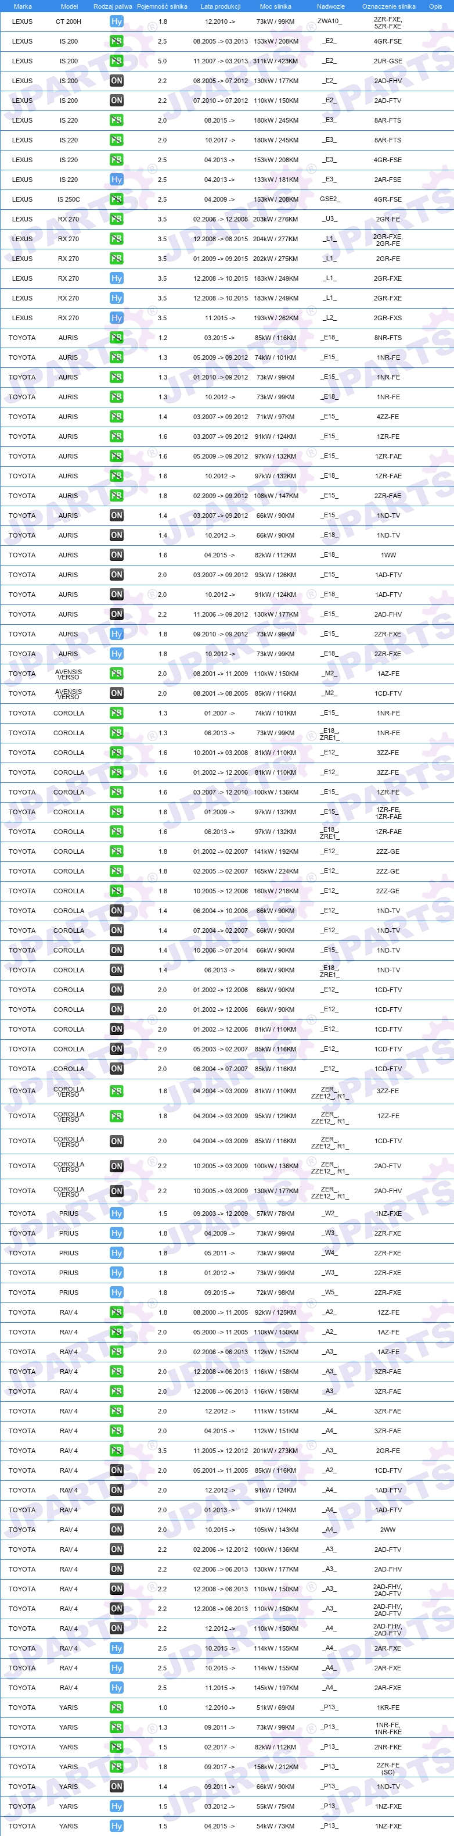The width and height of the screenshot is (454, 1836).
Task: Click the diesel ON icon in the Auris 2AD-FHV row
Action: coord(117,614)
